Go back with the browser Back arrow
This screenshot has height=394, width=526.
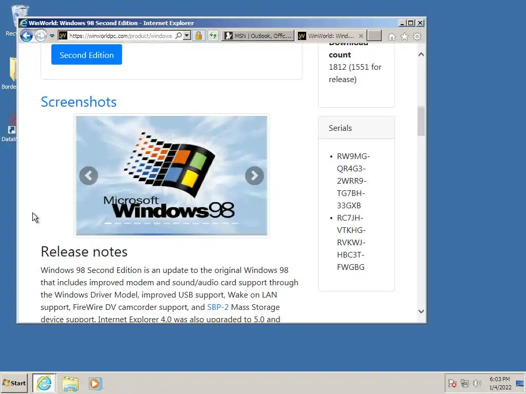coord(27,35)
